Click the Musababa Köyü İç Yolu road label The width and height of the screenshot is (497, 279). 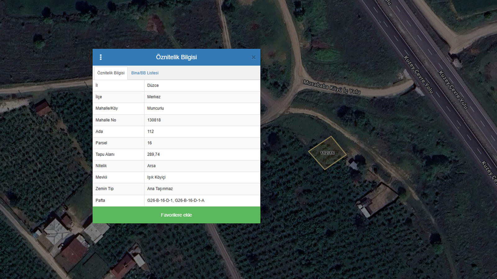(x=332, y=87)
